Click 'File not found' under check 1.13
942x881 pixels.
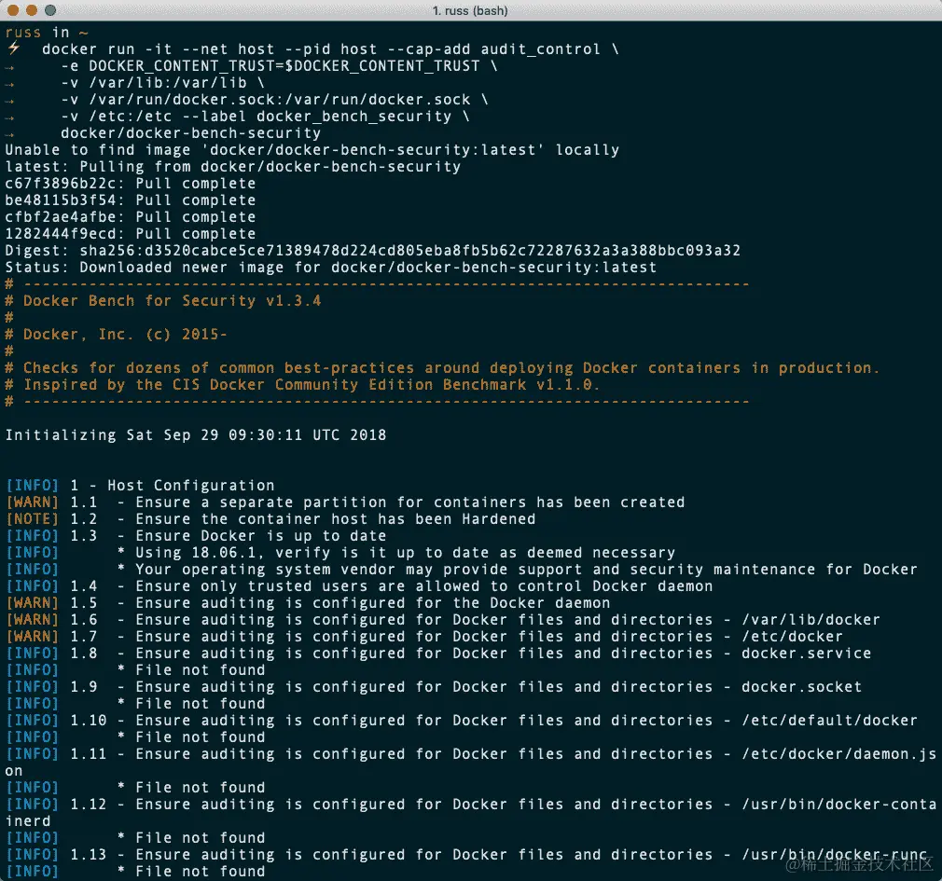tap(200, 872)
